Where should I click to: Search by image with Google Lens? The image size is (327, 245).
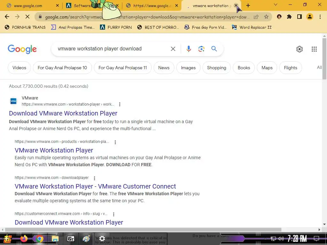[x=201, y=49]
